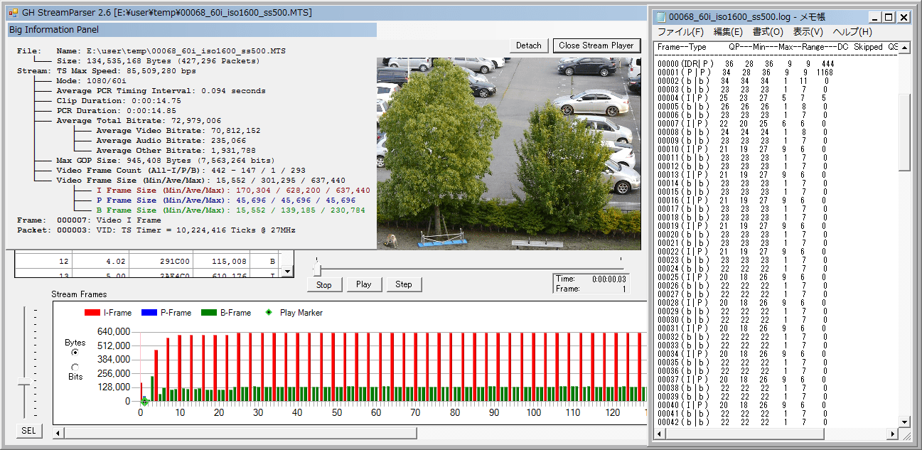922x450 pixels.
Task: Click the Close Stream Player button
Action: (x=596, y=45)
